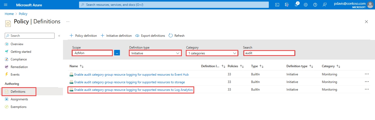This screenshot has height=120, width=375.
Task: Click the Assignments icon in the sidebar
Action: pos(7,99)
